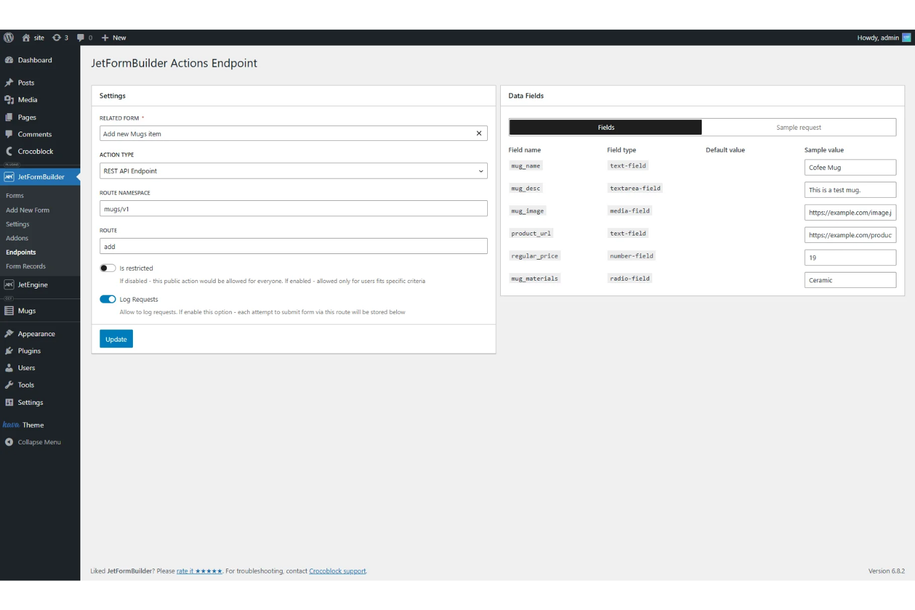The image size is (915, 610).
Task: Click the Update button
Action: (116, 339)
